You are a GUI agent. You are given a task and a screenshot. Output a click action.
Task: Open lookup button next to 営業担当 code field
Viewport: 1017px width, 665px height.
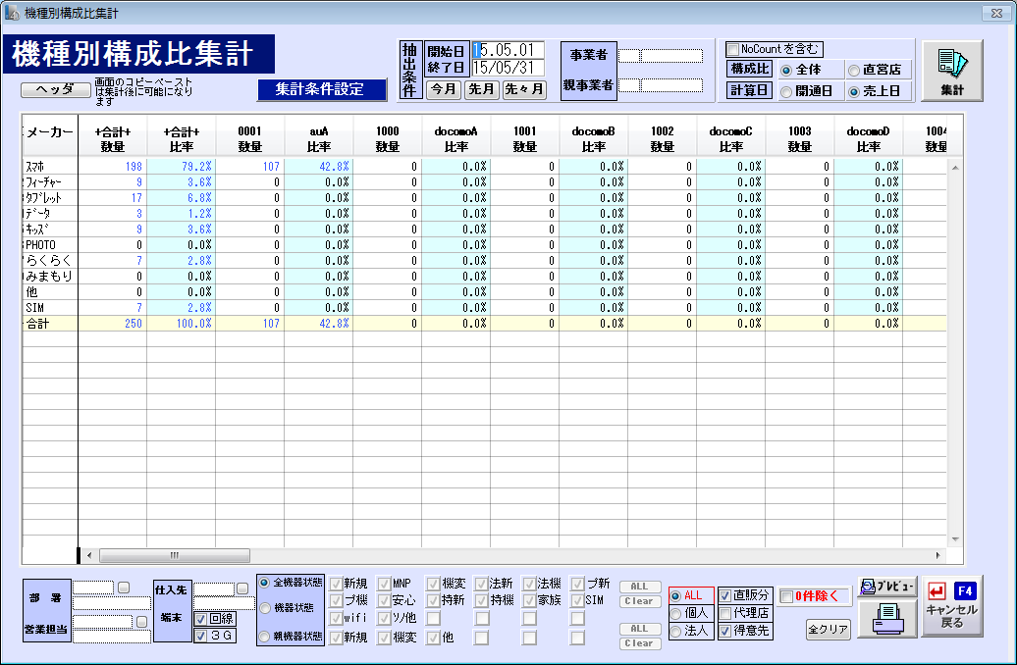tap(141, 622)
